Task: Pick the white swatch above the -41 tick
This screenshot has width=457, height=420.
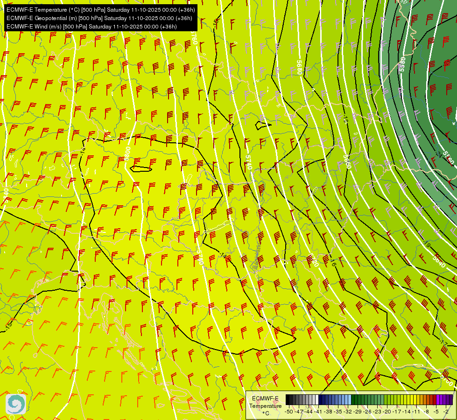Action: pos(317,399)
